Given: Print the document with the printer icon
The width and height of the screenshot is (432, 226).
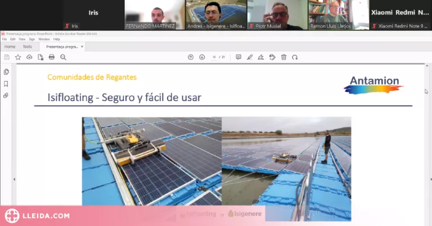Looking at the screenshot, I should [52, 57].
